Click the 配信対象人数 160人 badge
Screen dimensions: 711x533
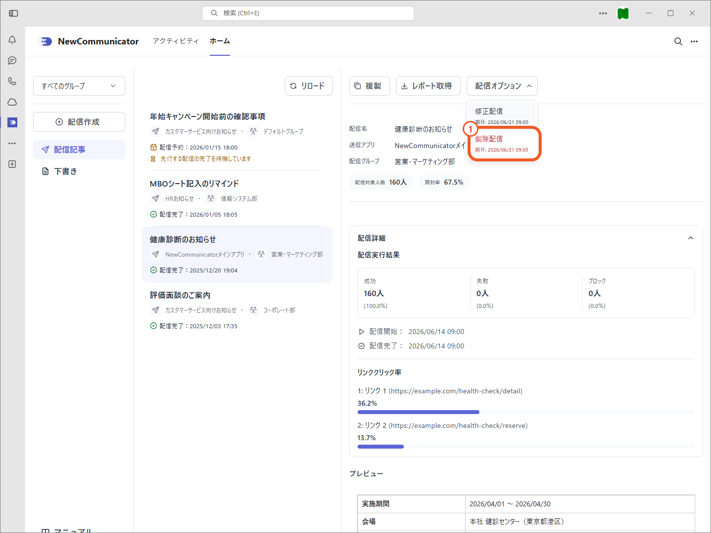click(x=381, y=182)
